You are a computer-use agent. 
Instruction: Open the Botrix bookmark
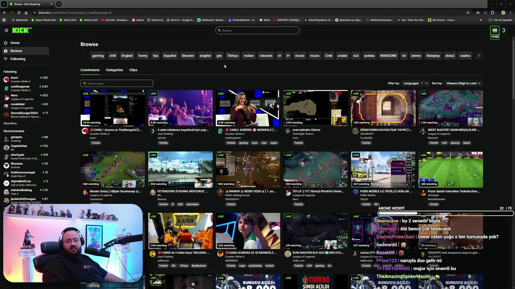click(x=264, y=20)
